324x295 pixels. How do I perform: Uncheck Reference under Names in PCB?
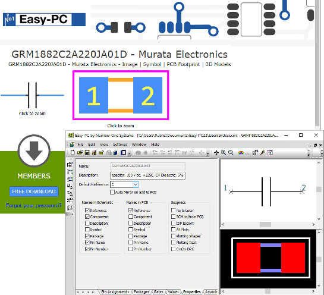pyautogui.click(x=131, y=210)
